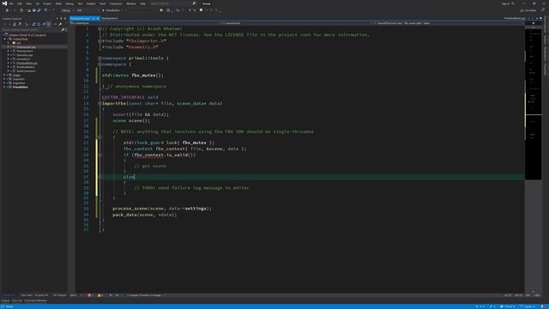
Task: Select PrimitiveMesh.cpp in Solution Explorer
Action: (x=27, y=63)
